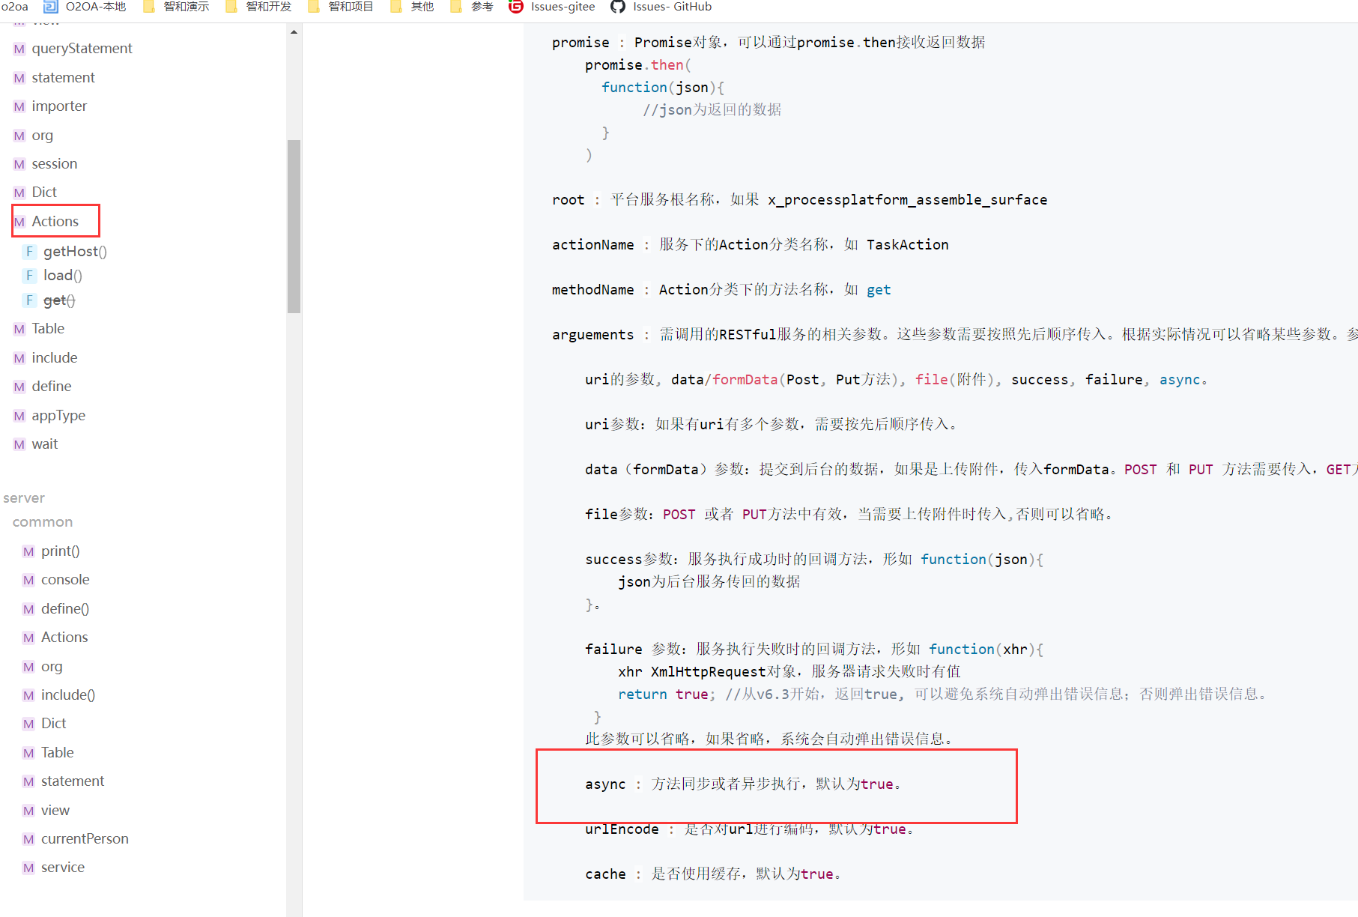Jump to the deprecated get() function
This screenshot has width=1358, height=917.
point(59,300)
